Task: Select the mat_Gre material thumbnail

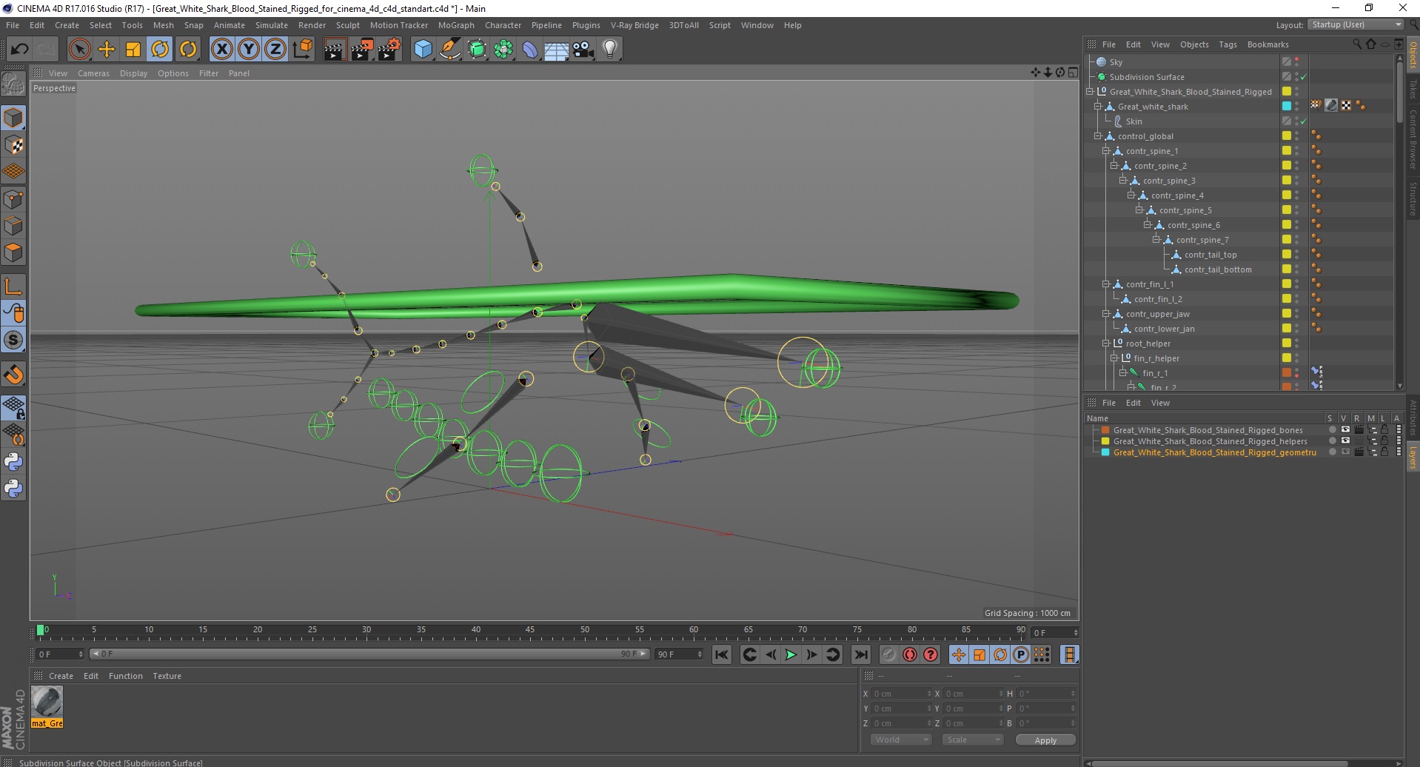Action: point(47,706)
